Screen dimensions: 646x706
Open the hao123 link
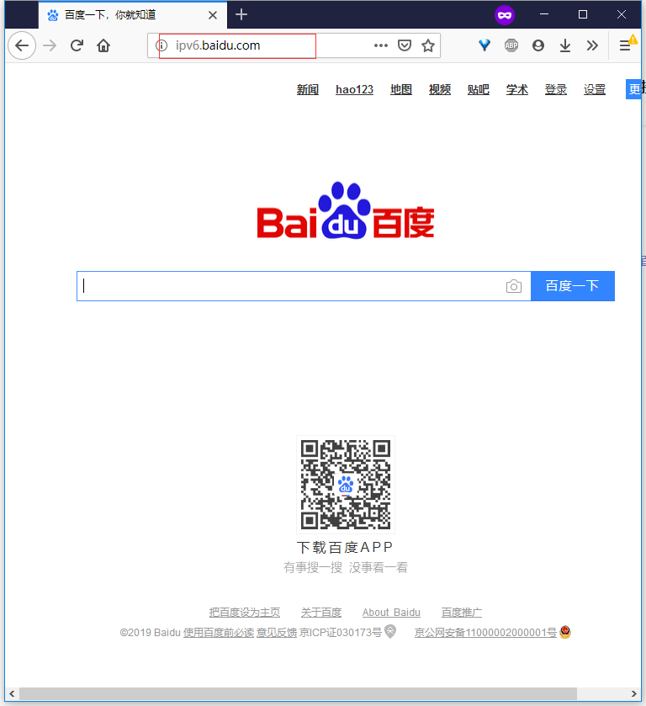tap(354, 90)
